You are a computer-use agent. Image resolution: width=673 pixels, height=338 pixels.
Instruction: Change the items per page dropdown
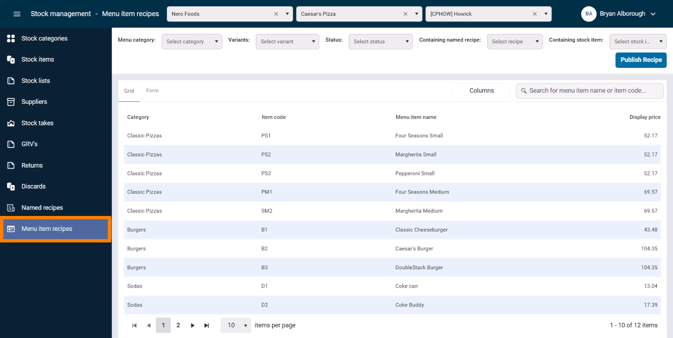click(x=236, y=326)
